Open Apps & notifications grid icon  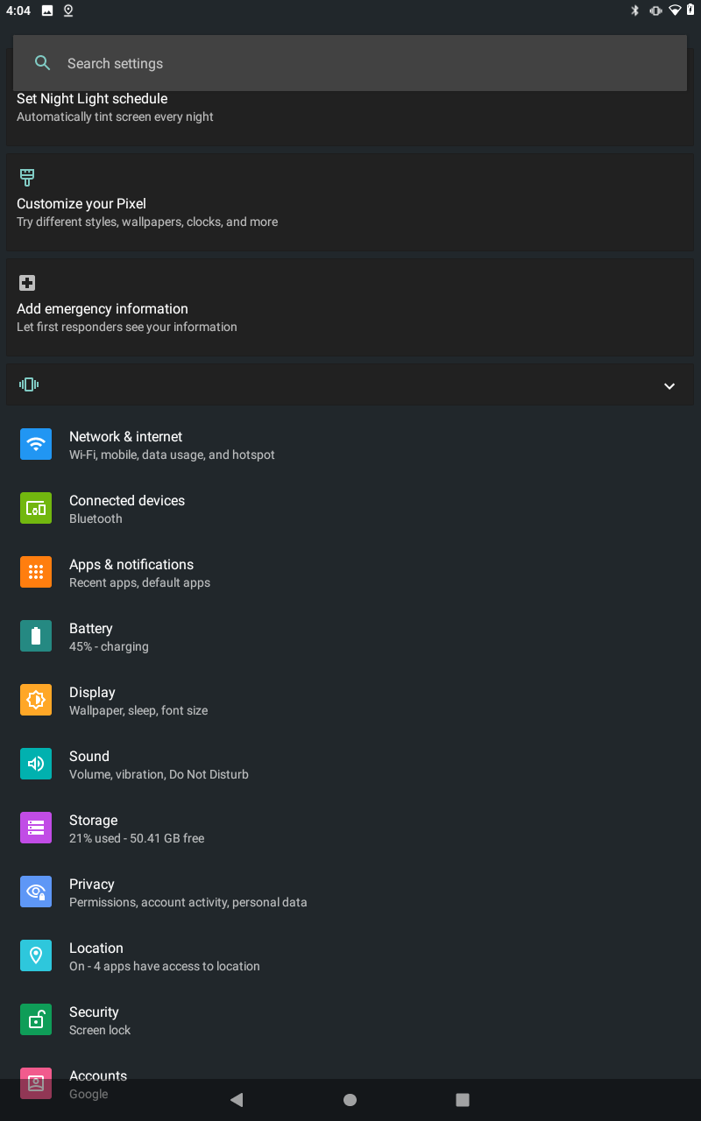36,572
